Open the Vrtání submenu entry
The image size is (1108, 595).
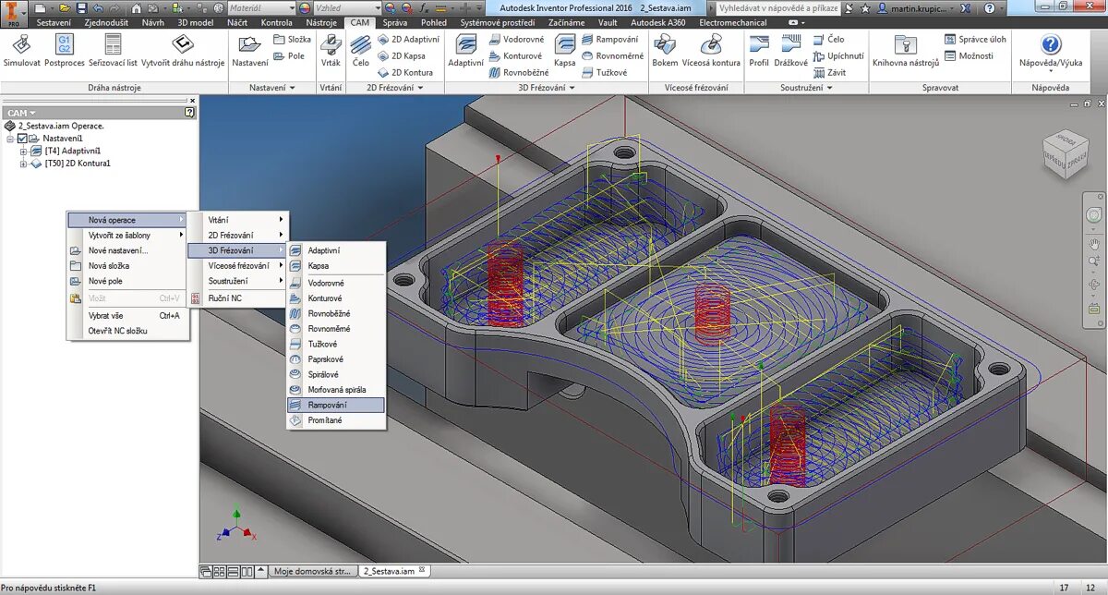tap(238, 220)
